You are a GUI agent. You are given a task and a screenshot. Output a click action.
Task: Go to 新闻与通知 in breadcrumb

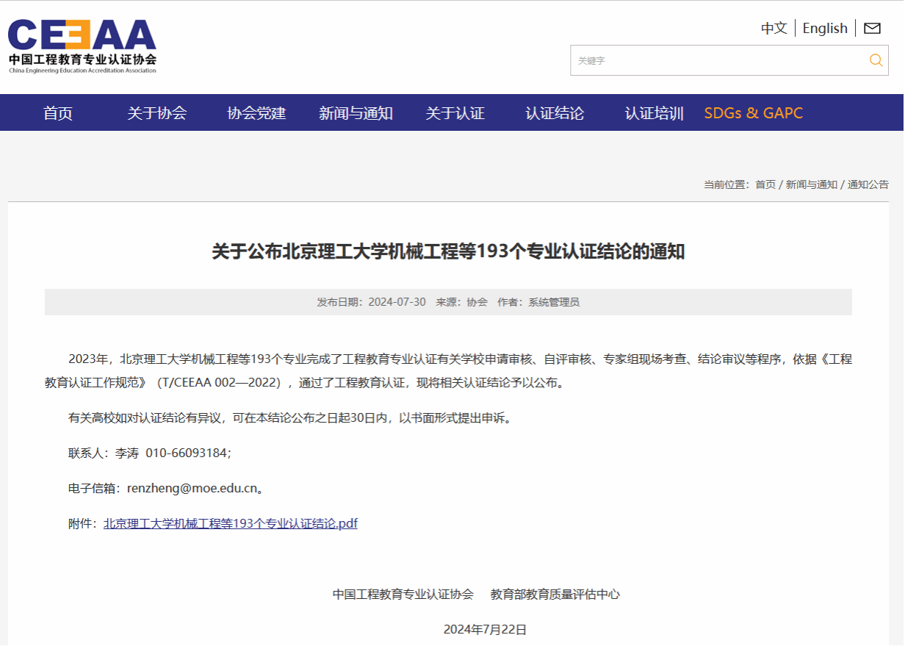tap(812, 184)
